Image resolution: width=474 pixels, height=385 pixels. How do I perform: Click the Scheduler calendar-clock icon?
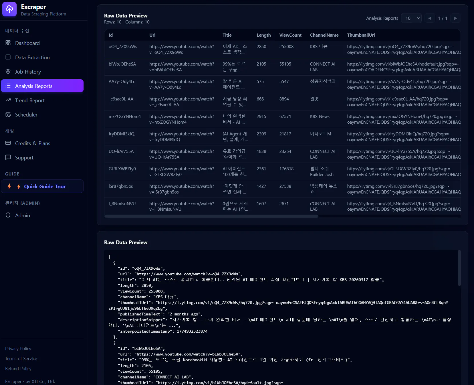click(x=8, y=114)
